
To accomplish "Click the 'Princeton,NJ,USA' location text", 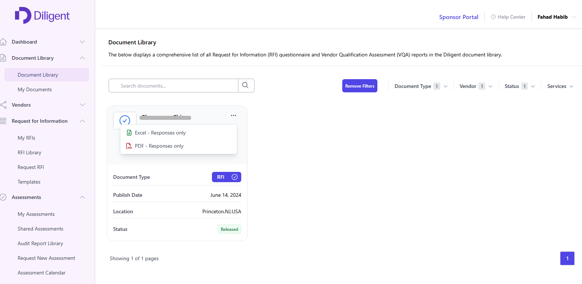I will (222, 211).
